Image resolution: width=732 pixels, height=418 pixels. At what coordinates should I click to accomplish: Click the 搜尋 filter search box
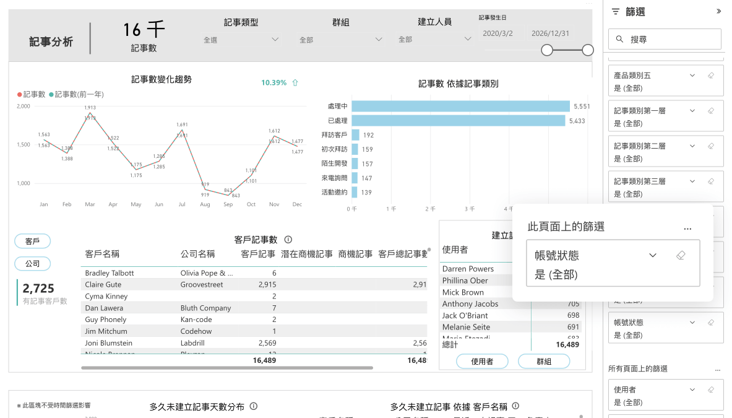click(665, 39)
